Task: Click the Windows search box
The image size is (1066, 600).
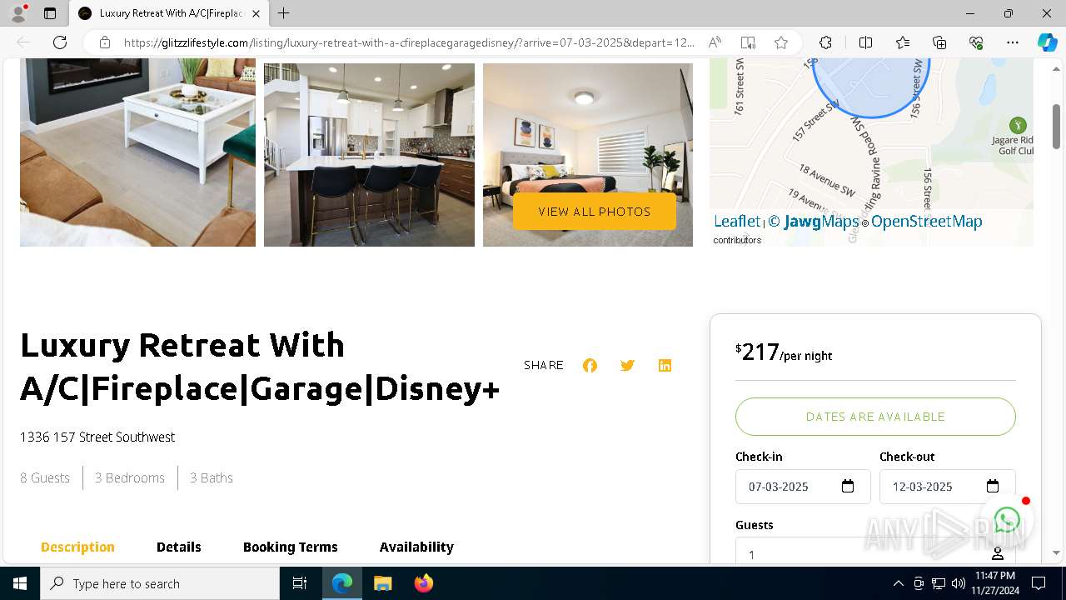Action: (x=160, y=583)
